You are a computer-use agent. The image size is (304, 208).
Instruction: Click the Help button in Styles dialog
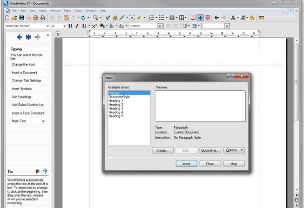(x=234, y=164)
